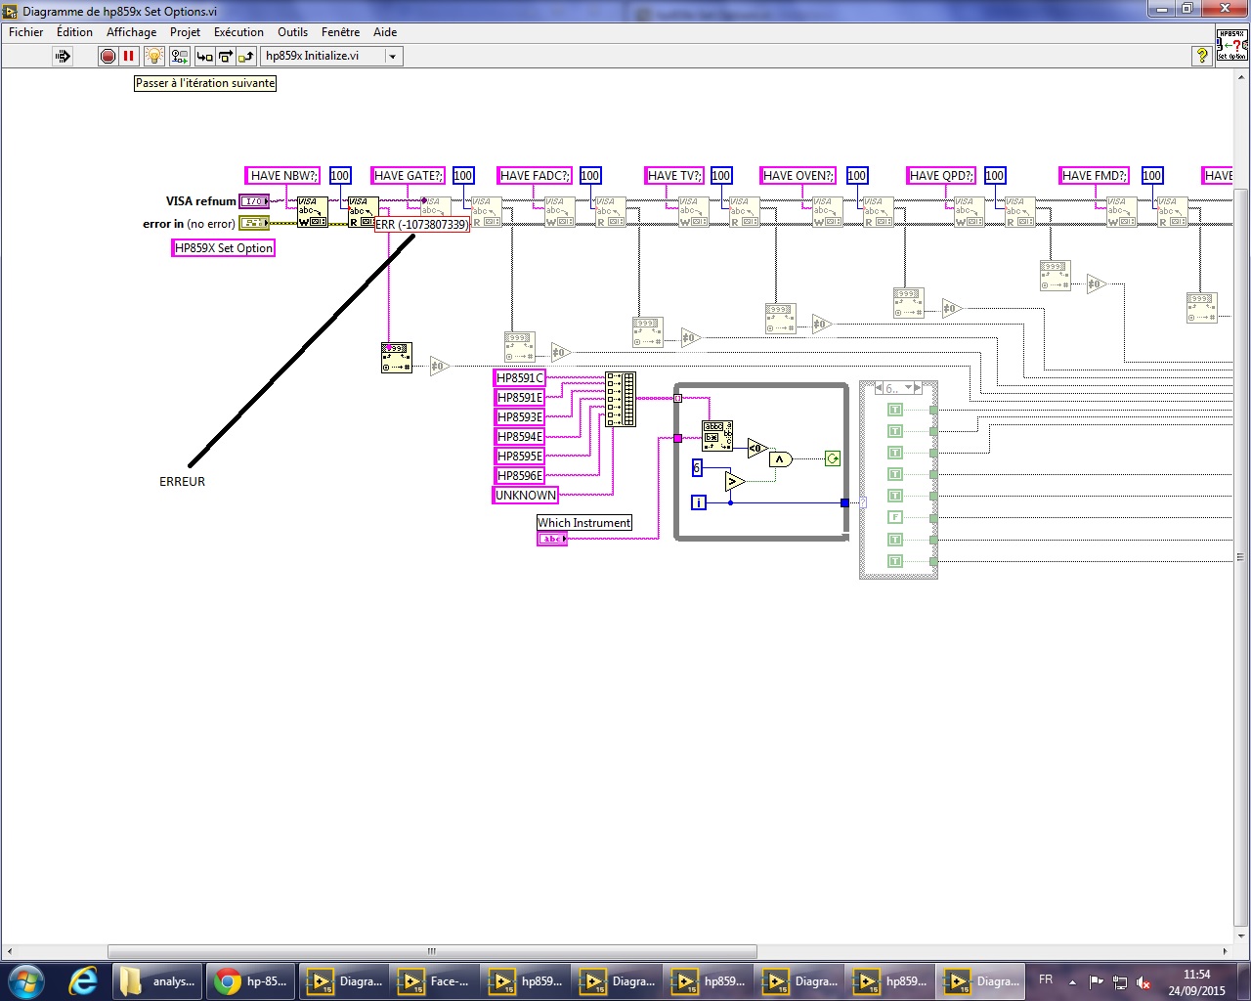Click the vertical scrollbar down arrow
The height and width of the screenshot is (1001, 1251).
1241,935
